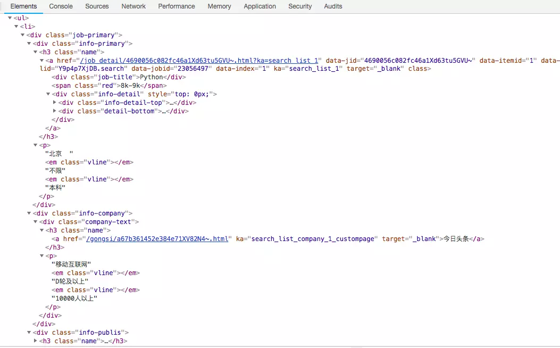The height and width of the screenshot is (348, 560).
Task: Select the "北京" text node
Action: tap(59, 154)
